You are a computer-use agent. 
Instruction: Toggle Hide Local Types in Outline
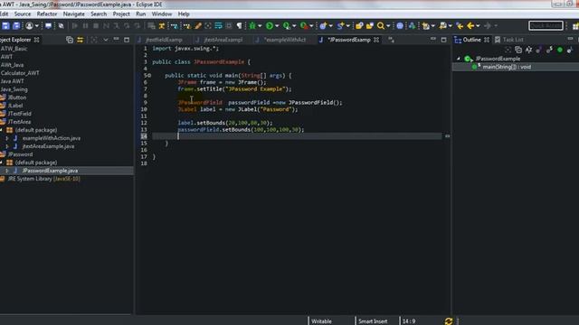[x=570, y=50]
